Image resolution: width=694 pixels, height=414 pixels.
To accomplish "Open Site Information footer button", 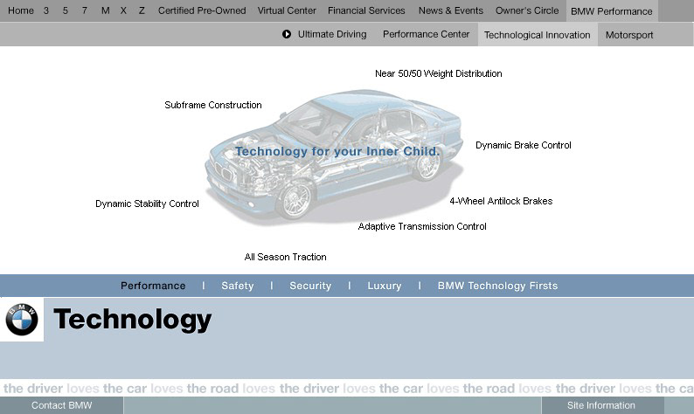I will click(601, 405).
